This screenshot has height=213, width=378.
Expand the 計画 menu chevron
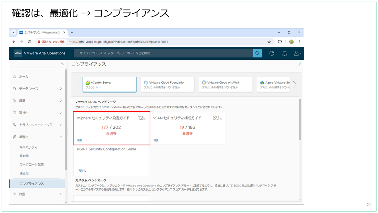pyautogui.click(x=61, y=194)
